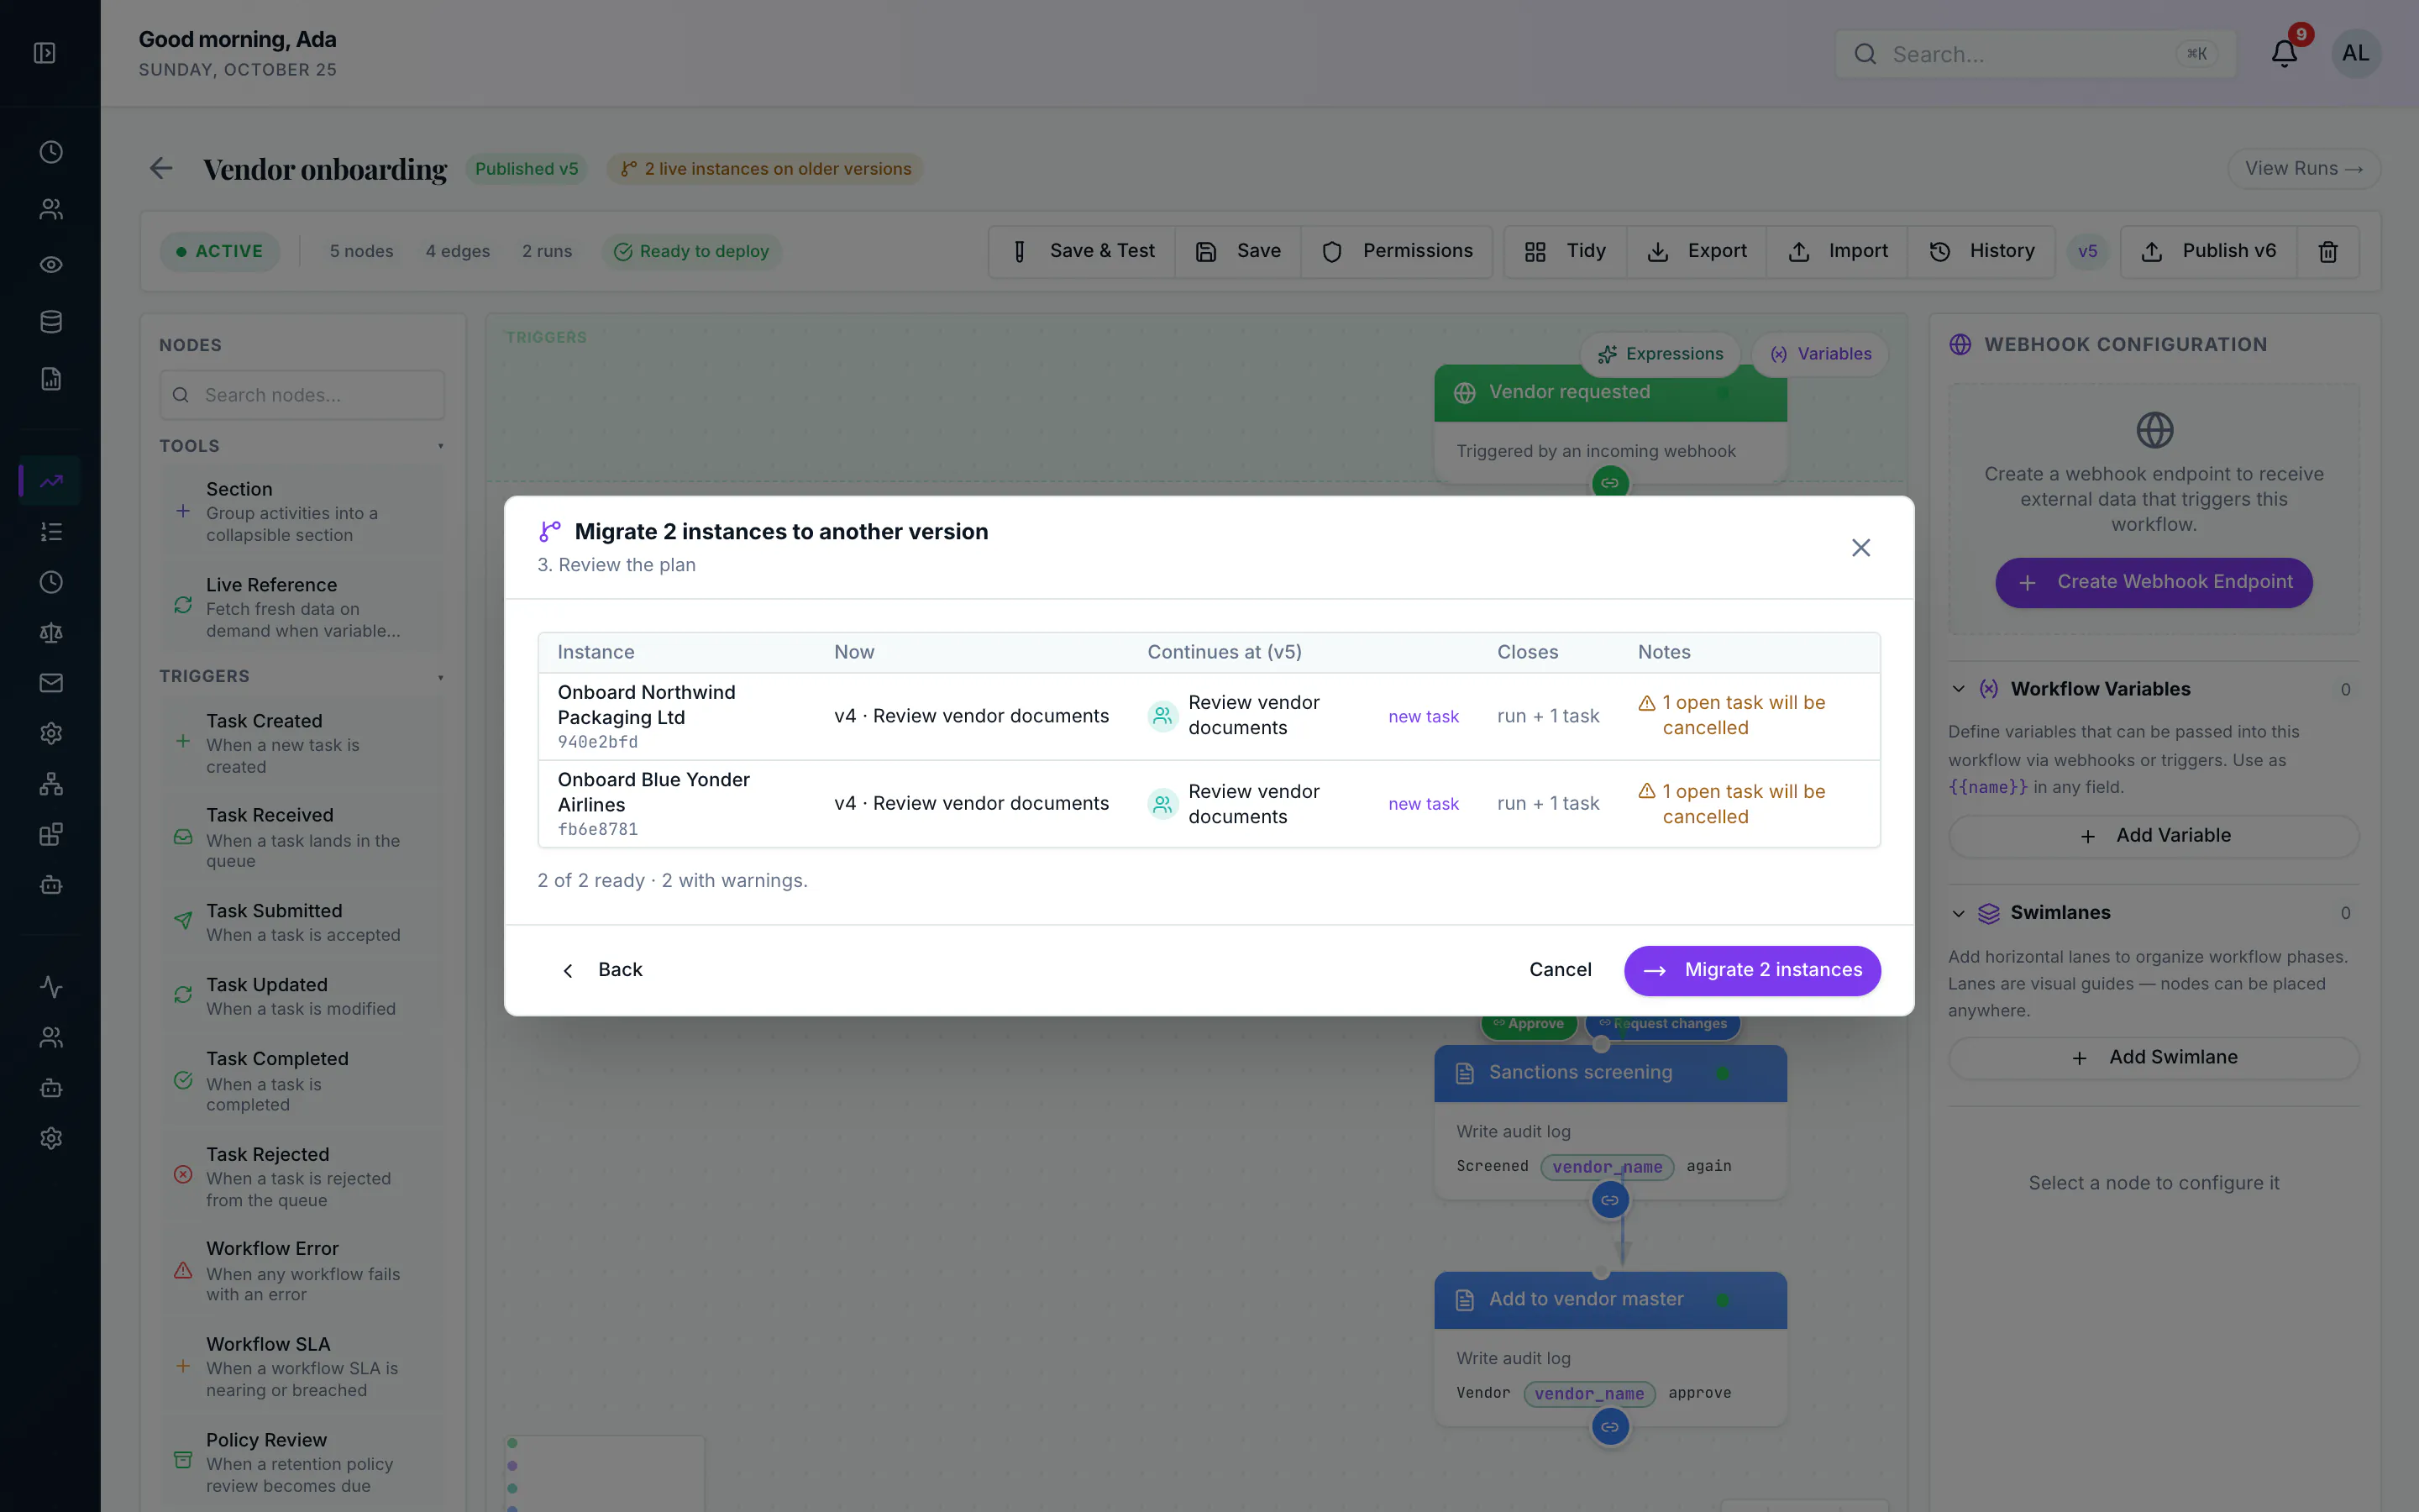This screenshot has height=1512, width=2419.
Task: Open View Runs link
Action: 2303,168
